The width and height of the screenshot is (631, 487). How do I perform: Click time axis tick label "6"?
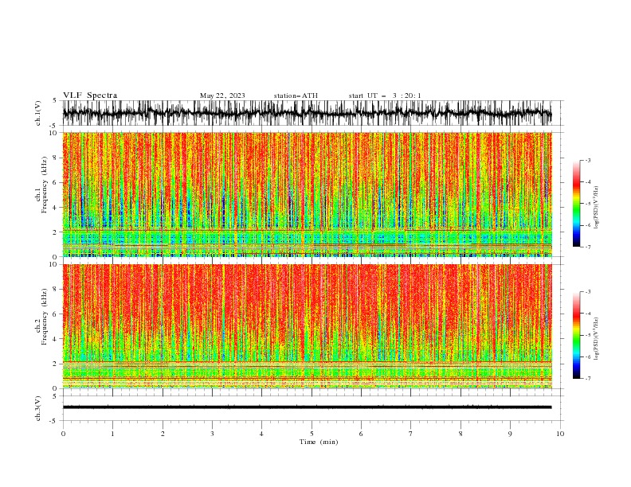pyautogui.click(x=361, y=434)
